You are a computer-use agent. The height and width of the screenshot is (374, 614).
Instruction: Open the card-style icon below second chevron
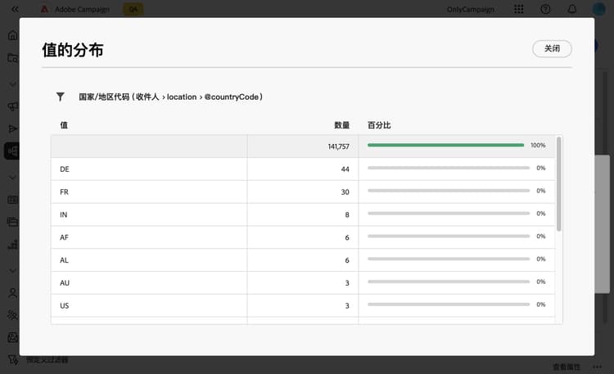(x=12, y=200)
